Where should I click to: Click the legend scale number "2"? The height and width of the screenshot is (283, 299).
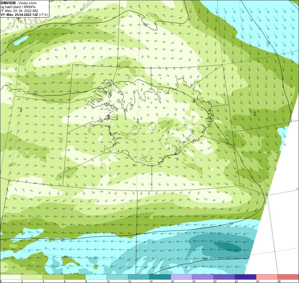(22, 281)
